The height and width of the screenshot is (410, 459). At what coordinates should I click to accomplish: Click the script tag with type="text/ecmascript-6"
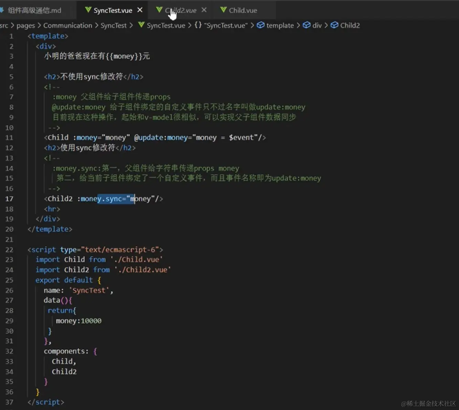tap(95, 250)
